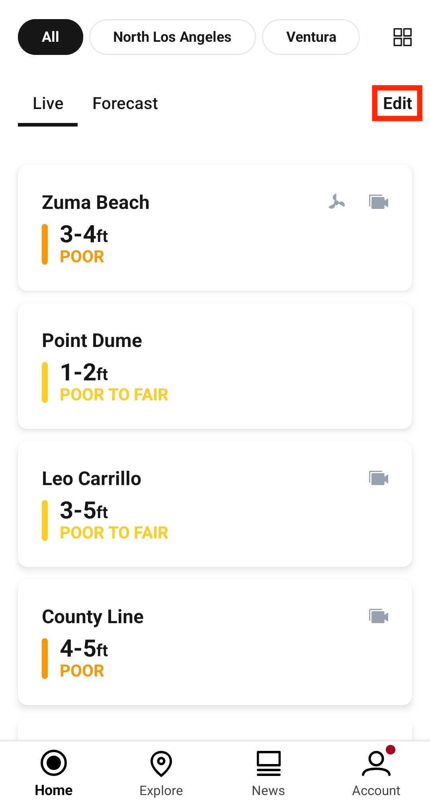Viewport: 430px width, 807px height.
Task: Switch to the Forecast tab
Action: coord(125,103)
